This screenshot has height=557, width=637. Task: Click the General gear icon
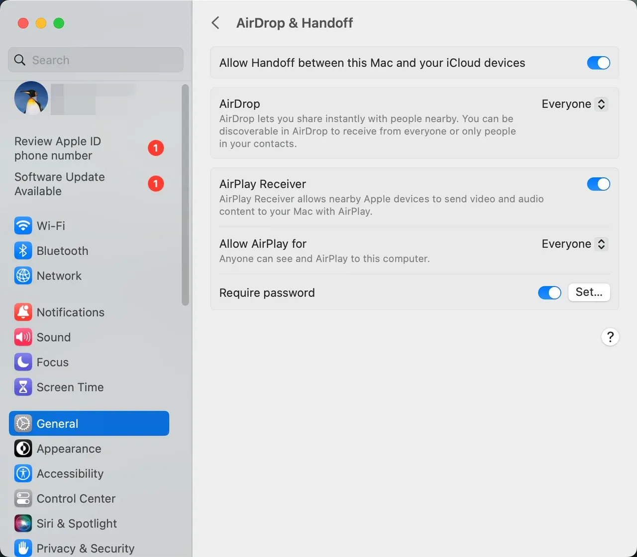tap(23, 423)
